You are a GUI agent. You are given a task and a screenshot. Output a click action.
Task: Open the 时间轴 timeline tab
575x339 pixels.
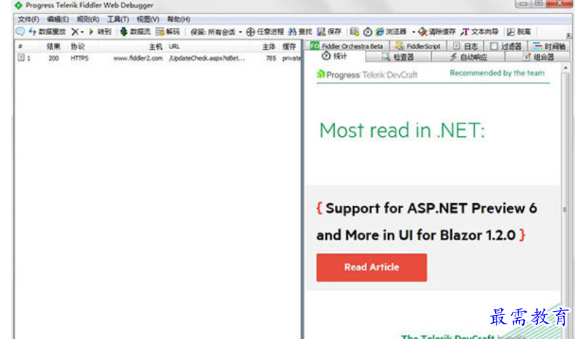pos(549,46)
